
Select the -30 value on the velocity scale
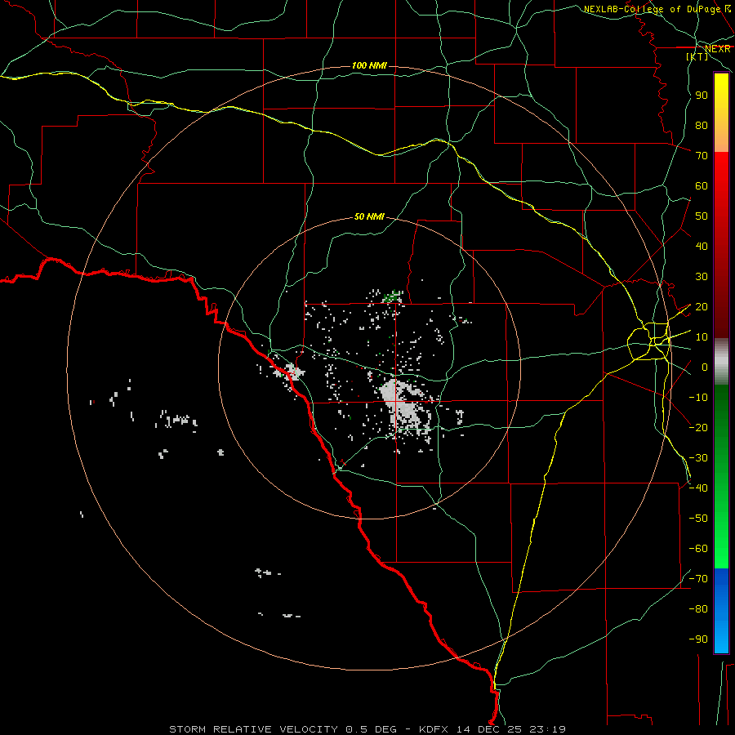click(698, 458)
